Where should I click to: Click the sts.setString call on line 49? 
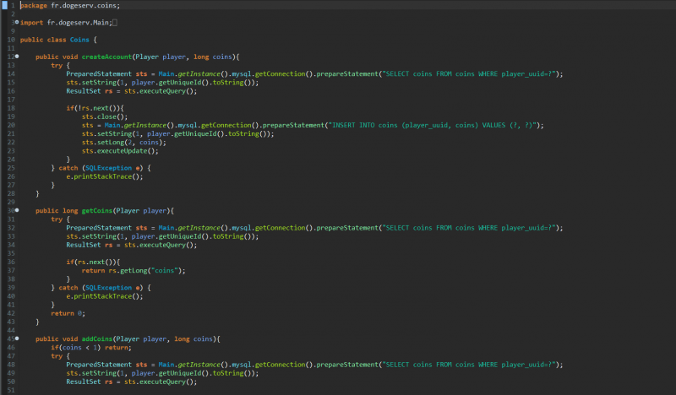click(x=162, y=373)
